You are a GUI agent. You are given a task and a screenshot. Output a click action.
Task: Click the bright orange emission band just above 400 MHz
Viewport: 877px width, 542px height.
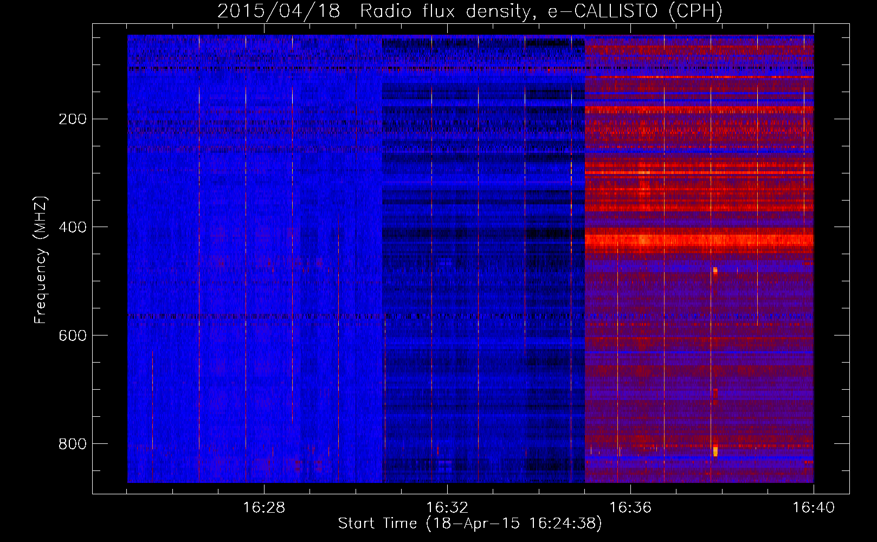pyautogui.click(x=699, y=240)
